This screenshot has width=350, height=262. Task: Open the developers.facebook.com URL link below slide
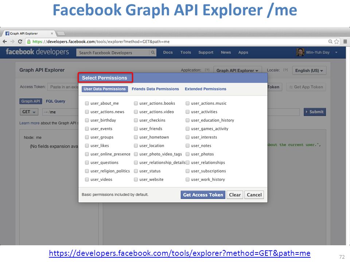180,253
